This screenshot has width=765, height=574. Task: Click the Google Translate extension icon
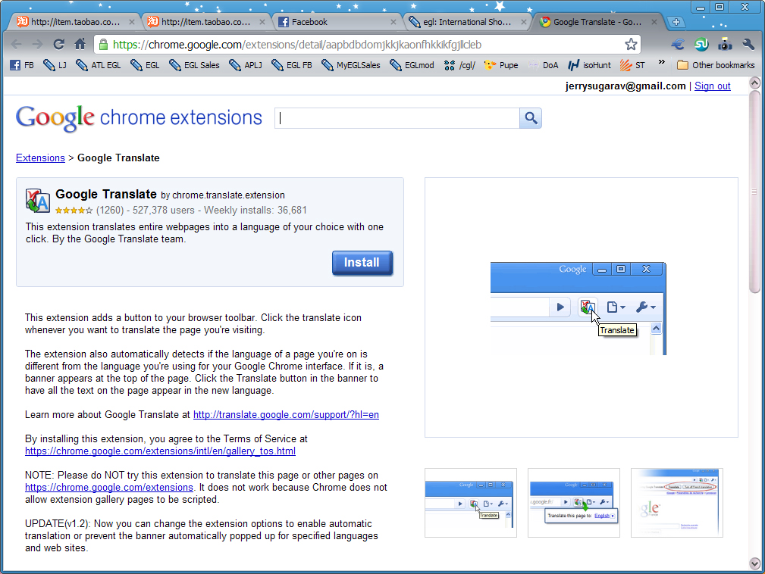pyautogui.click(x=38, y=200)
